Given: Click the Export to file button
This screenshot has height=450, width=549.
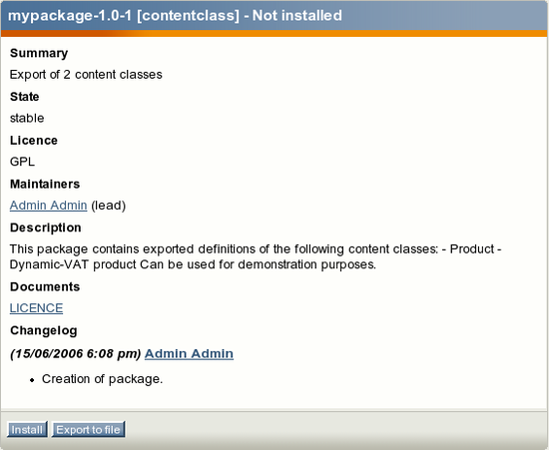Looking at the screenshot, I should (x=88, y=429).
